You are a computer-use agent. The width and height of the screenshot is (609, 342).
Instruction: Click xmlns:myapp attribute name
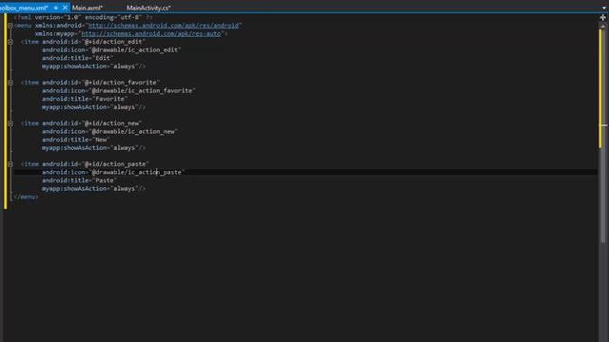click(55, 34)
